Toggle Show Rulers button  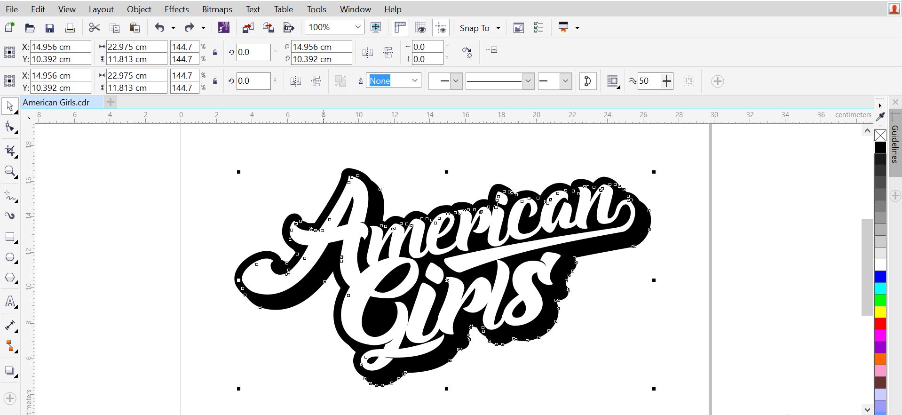coord(400,28)
